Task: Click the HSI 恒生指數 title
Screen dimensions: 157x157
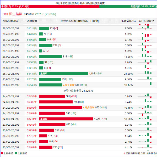Action: (x=12, y=14)
